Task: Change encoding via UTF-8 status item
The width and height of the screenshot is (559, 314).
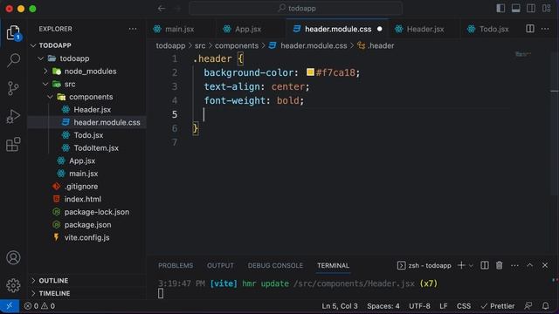Action: tap(419, 306)
